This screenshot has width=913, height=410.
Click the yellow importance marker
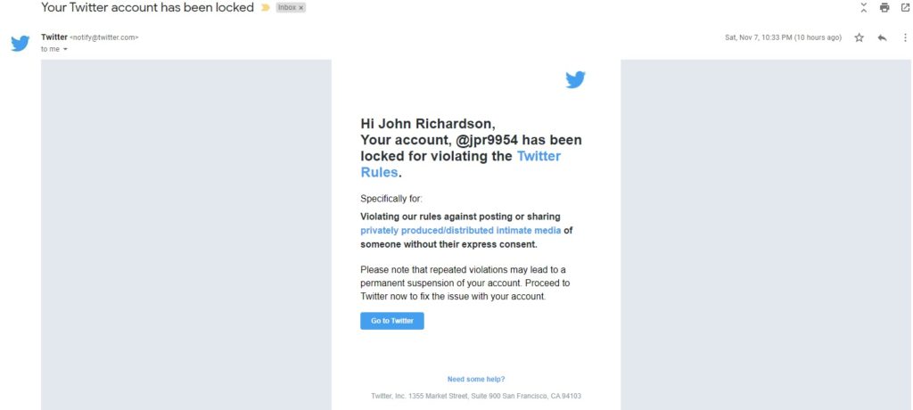(265, 7)
